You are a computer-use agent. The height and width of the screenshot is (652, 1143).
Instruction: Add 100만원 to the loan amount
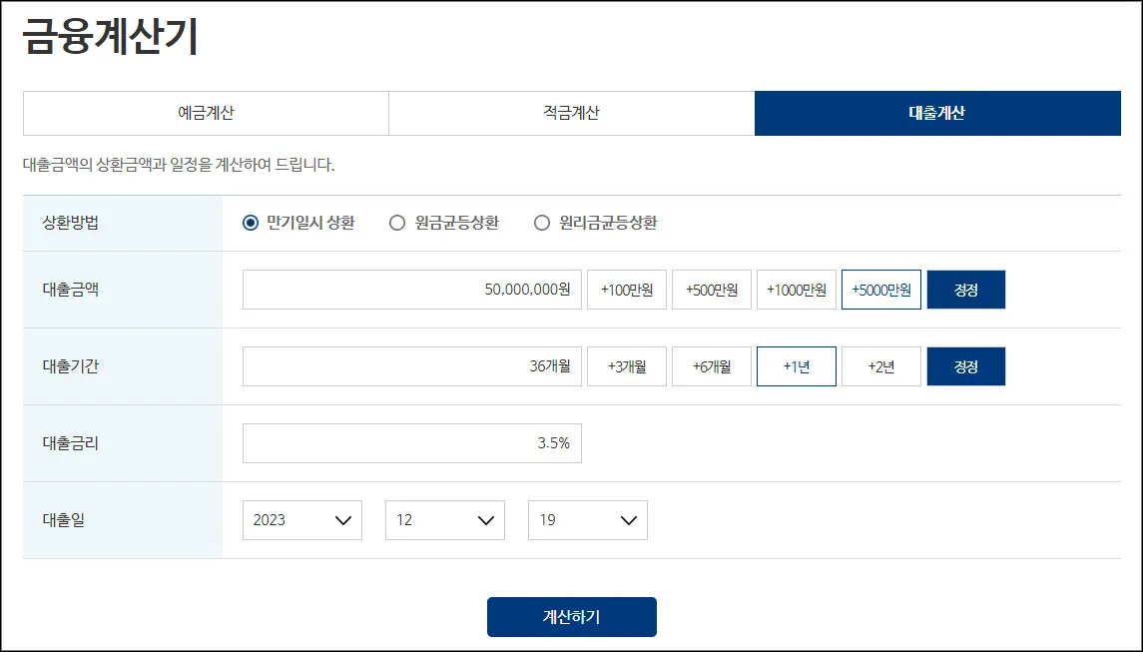click(x=626, y=289)
